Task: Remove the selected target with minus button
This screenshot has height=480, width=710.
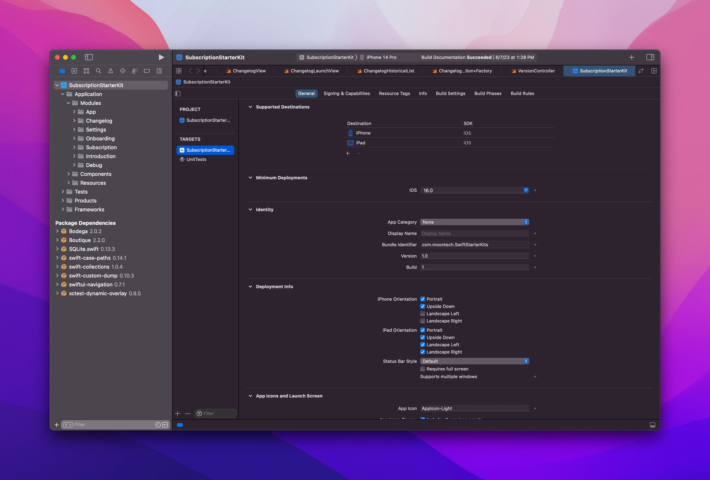Action: (x=188, y=413)
